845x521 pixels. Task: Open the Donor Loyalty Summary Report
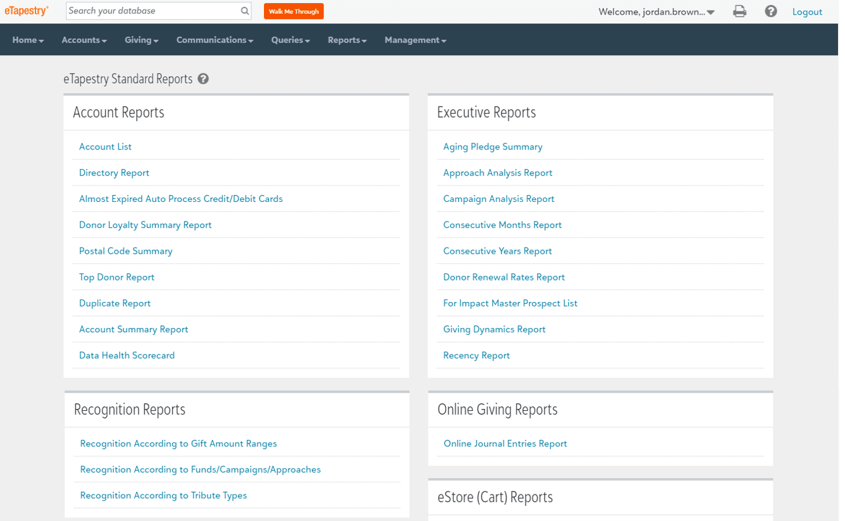point(145,225)
